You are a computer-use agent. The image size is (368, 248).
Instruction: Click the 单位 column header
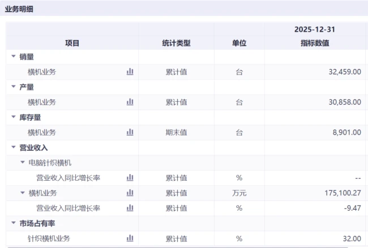point(239,43)
